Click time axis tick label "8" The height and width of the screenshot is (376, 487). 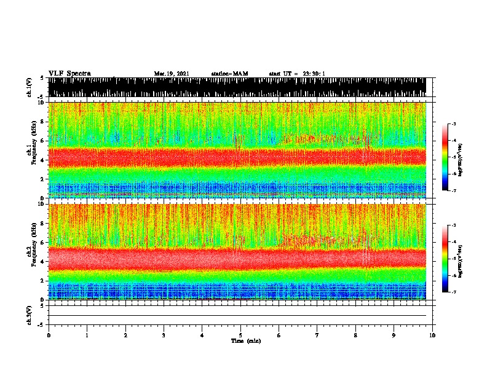(x=355, y=335)
